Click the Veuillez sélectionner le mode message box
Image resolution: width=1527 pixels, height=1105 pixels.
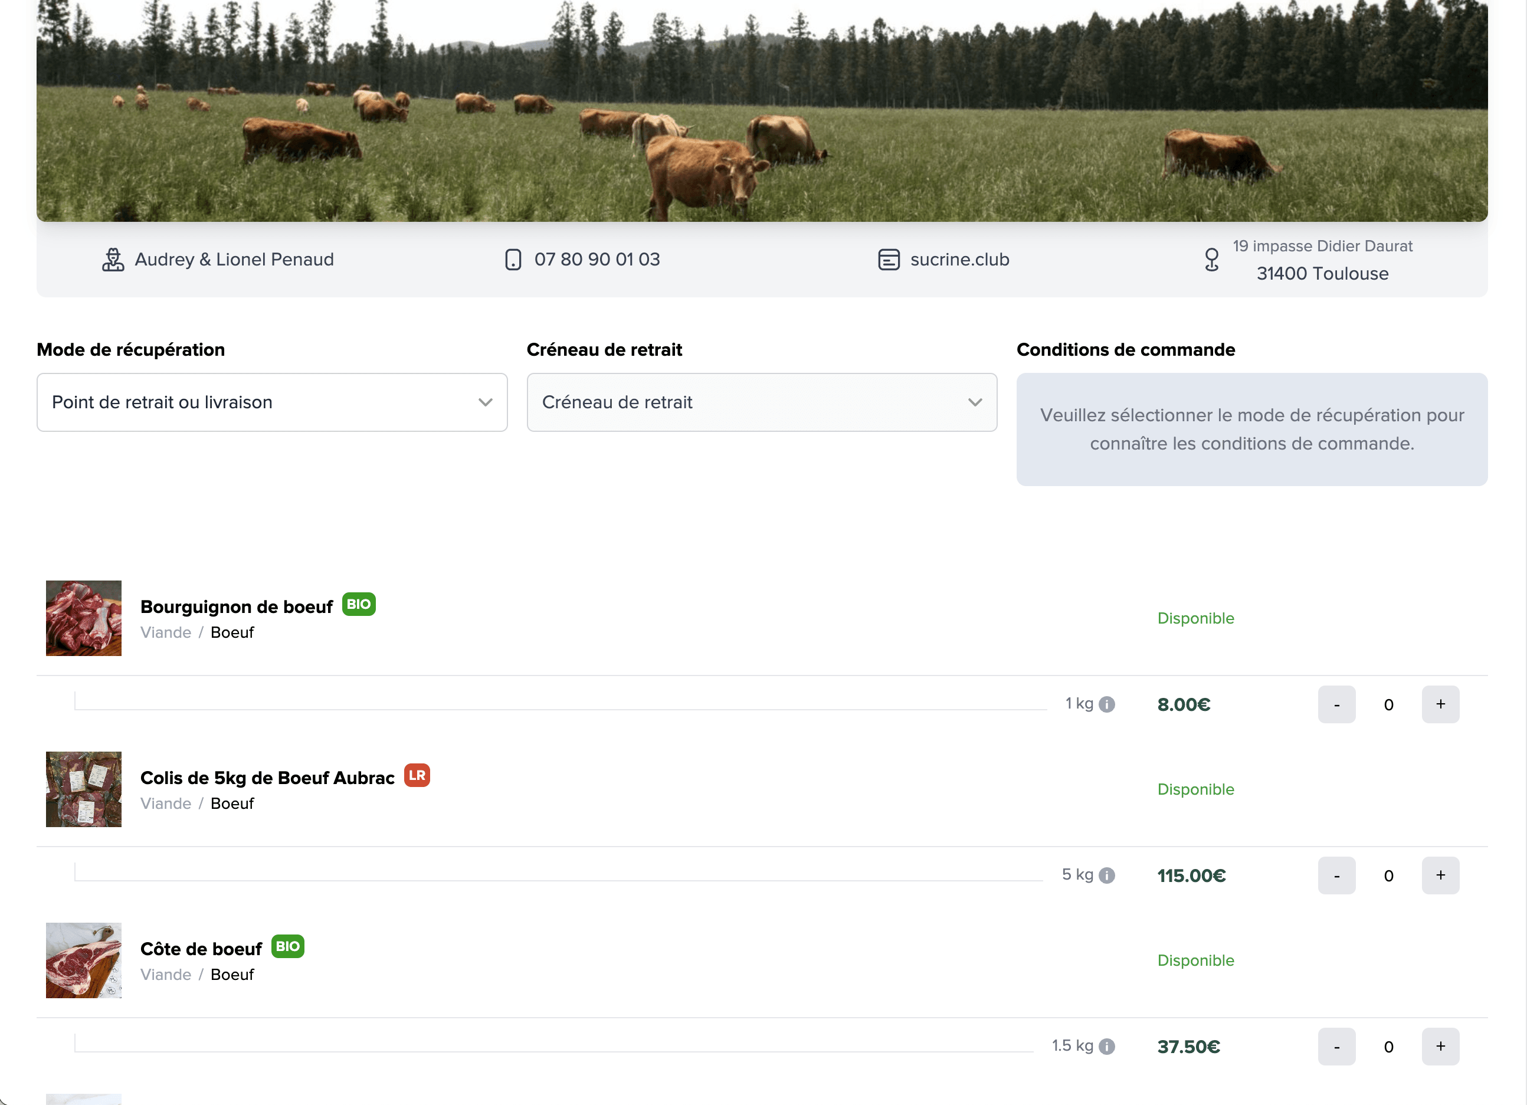[x=1251, y=429]
